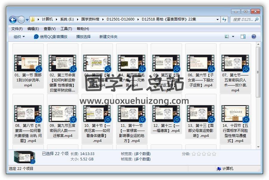Rate the selection with the fifth star
The height and width of the screenshot is (180, 269).
click(214, 154)
